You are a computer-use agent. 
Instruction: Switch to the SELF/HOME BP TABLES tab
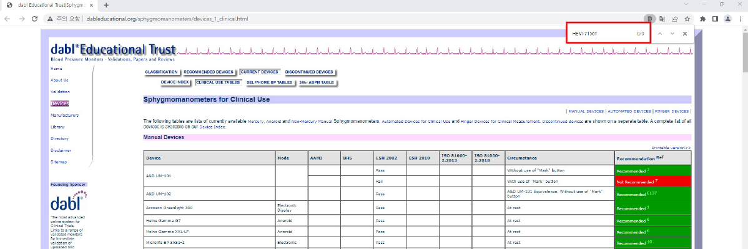269,82
